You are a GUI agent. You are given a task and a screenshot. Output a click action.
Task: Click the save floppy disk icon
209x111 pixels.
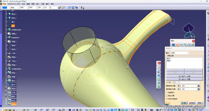[x=10, y=110]
